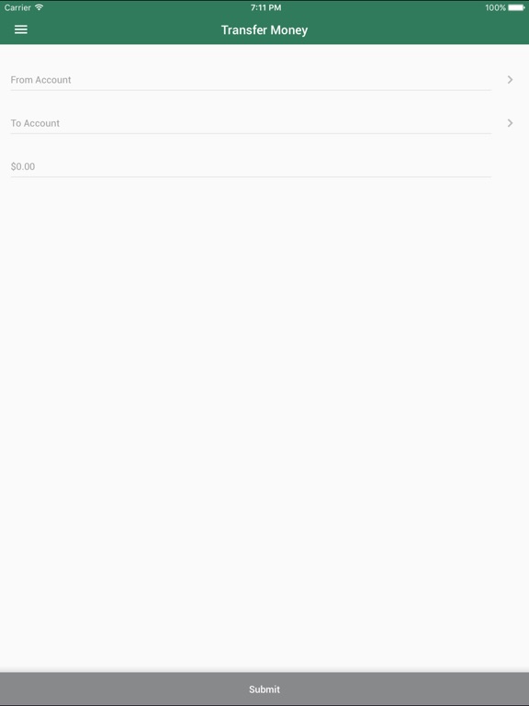
Task: Tap the battery icon in status bar
Action: point(516,7)
